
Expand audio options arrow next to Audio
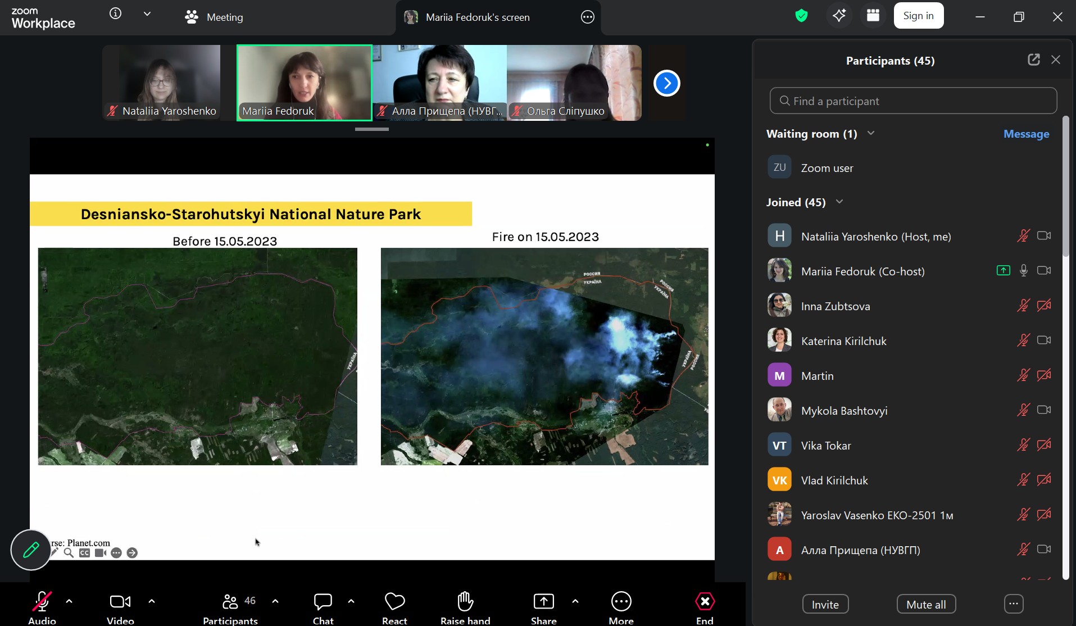(x=69, y=601)
